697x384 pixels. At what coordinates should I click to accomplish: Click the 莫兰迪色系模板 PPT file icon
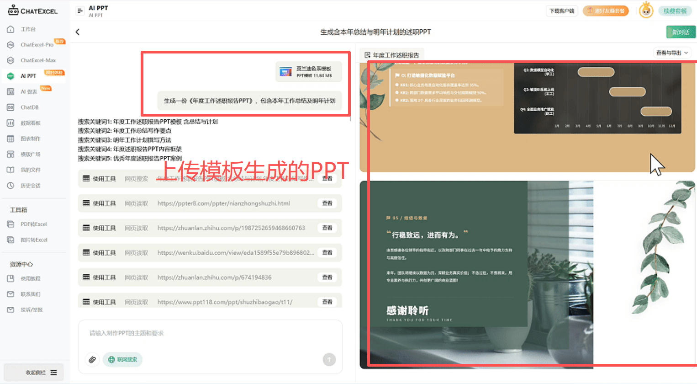[285, 72]
